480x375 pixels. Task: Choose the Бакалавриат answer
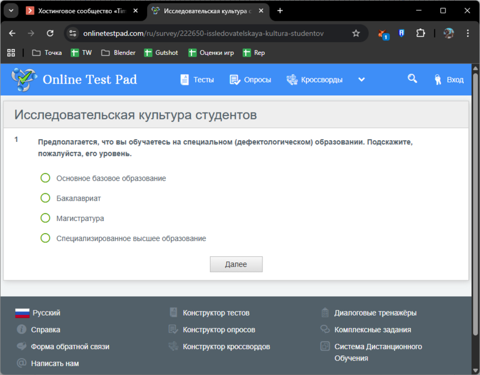click(45, 198)
